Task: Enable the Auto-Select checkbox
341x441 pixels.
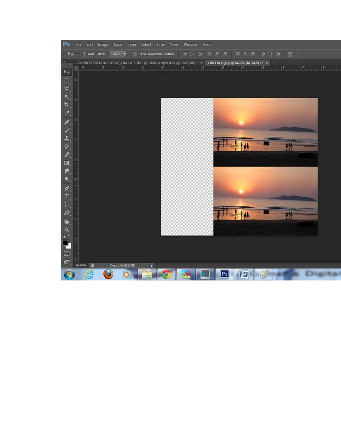Action: (x=84, y=54)
